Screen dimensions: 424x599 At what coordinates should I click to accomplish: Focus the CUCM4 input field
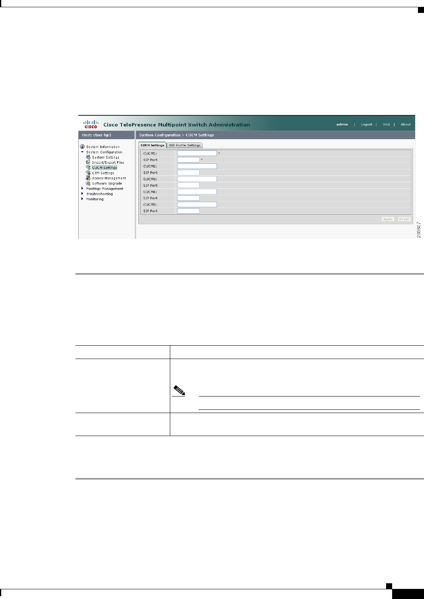point(197,192)
